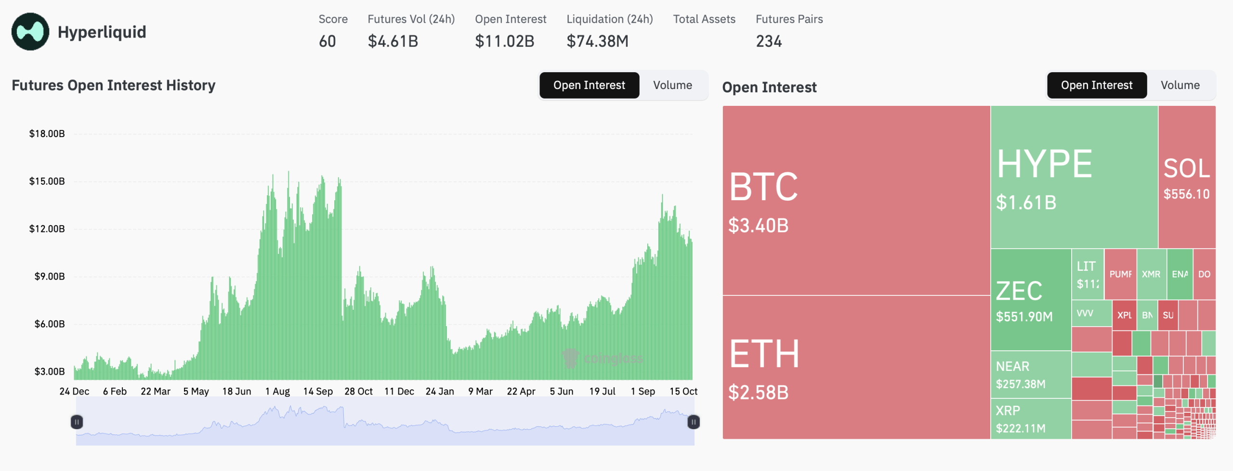The height and width of the screenshot is (471, 1233).
Task: Click the range navigator mini chart
Action: (x=385, y=422)
